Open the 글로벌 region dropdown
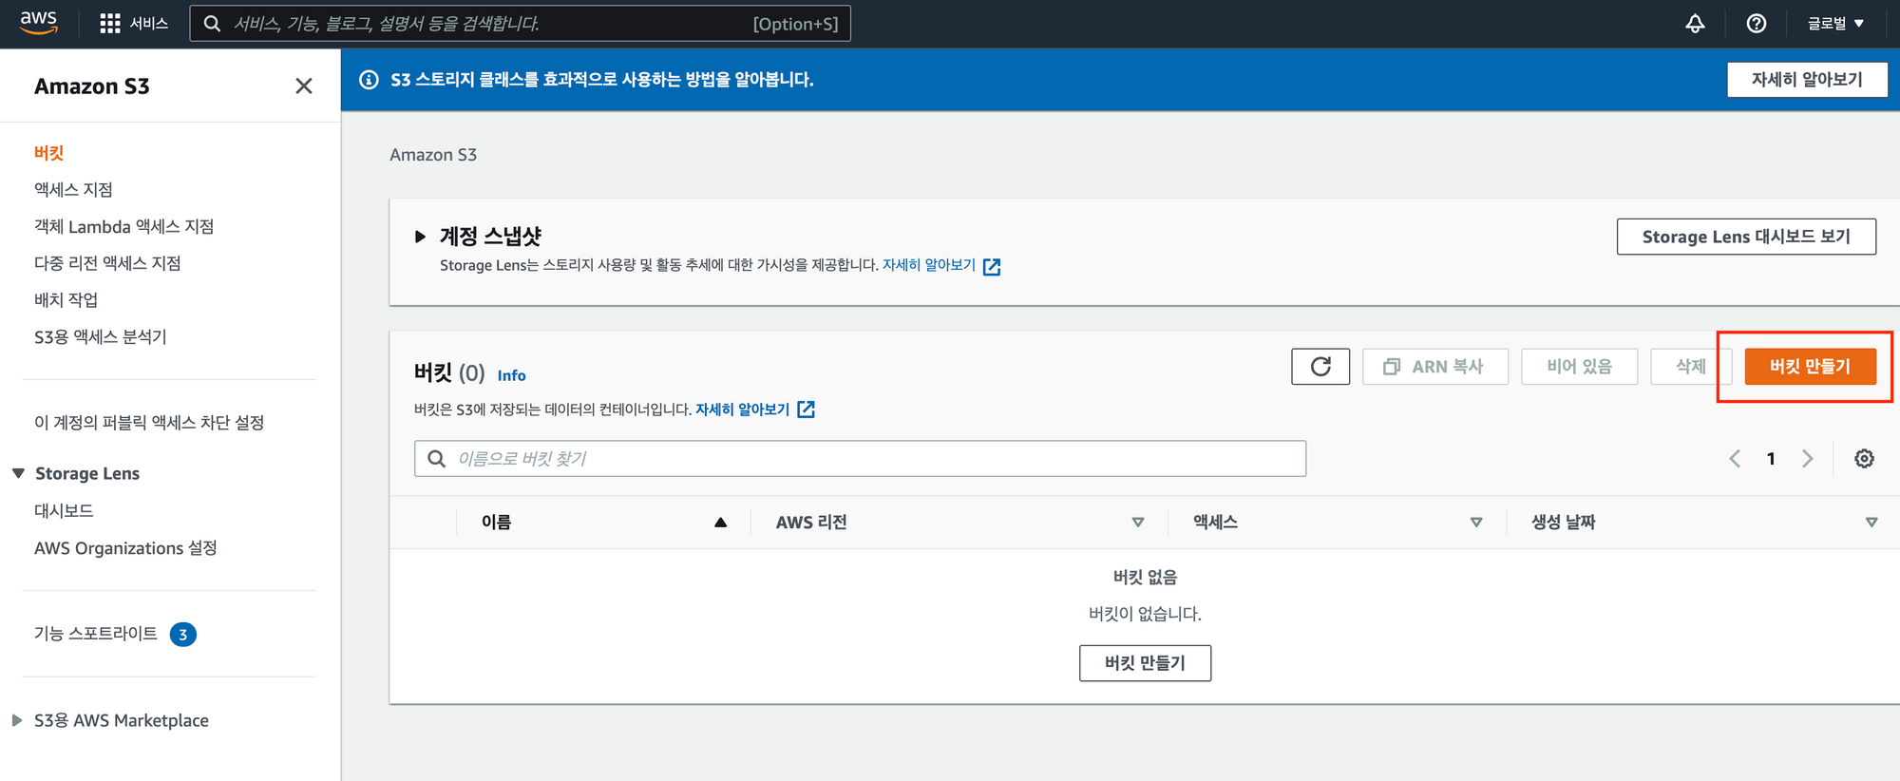The width and height of the screenshot is (1900, 781). pos(1835,24)
